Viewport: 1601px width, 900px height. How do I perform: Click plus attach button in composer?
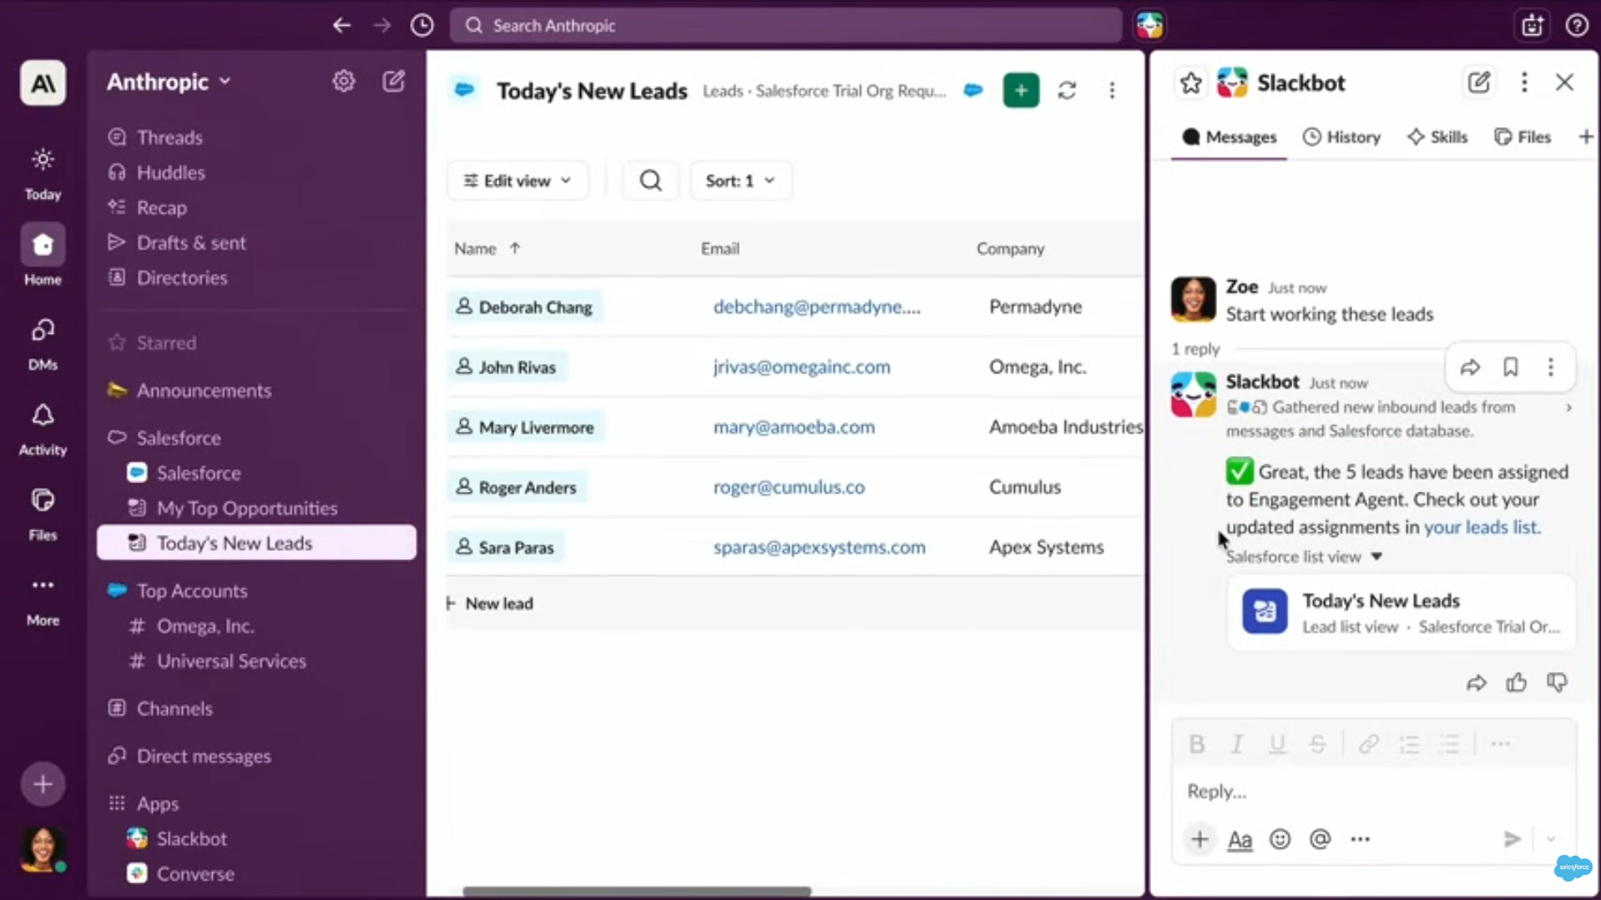(1199, 839)
